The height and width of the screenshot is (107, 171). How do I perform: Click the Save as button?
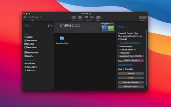131,74
